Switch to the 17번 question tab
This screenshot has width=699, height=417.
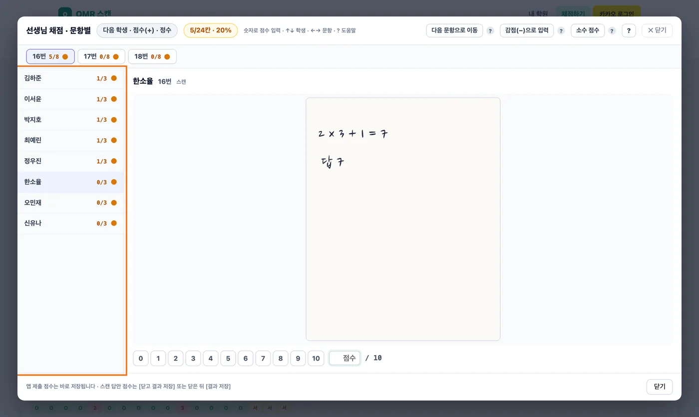click(101, 56)
